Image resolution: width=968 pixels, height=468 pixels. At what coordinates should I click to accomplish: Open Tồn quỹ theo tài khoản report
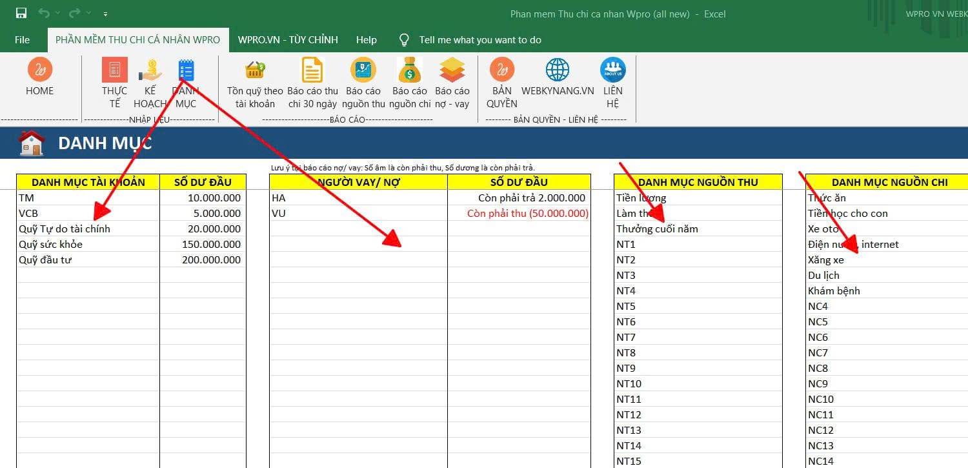tap(255, 70)
